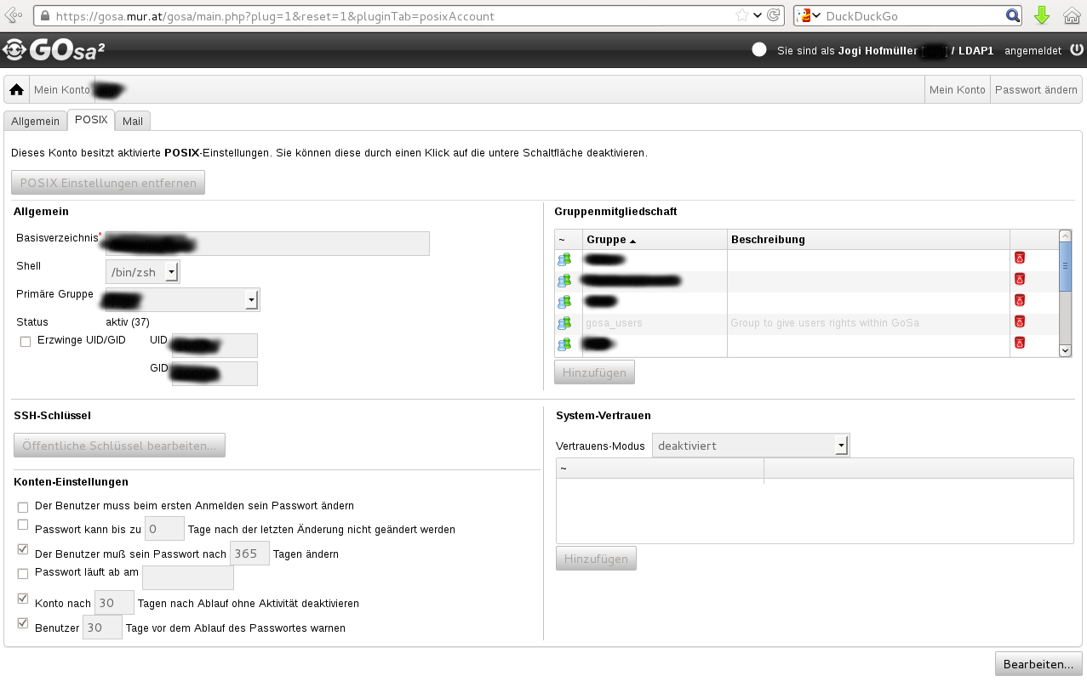Switch to the Mail tab
1087x693 pixels.
coord(132,121)
